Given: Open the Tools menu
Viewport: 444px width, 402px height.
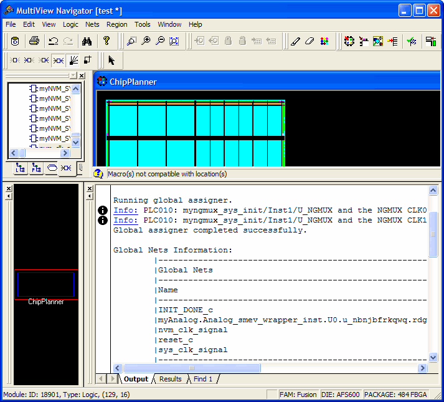Looking at the screenshot, I should (x=143, y=24).
